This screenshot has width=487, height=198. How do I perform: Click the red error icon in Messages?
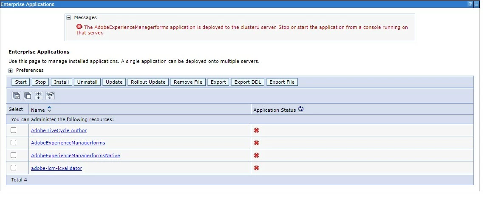coord(79,27)
